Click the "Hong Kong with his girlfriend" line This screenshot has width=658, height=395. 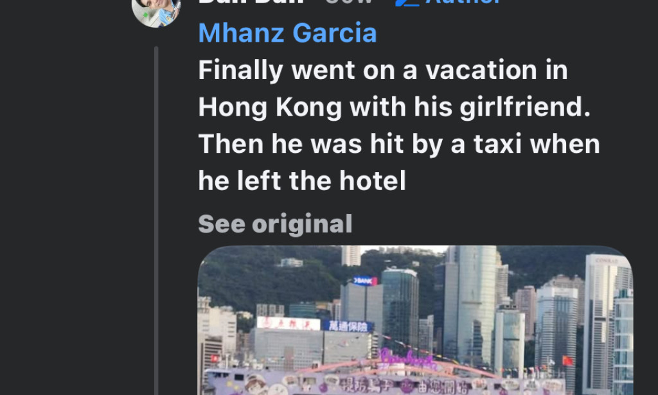coord(394,107)
